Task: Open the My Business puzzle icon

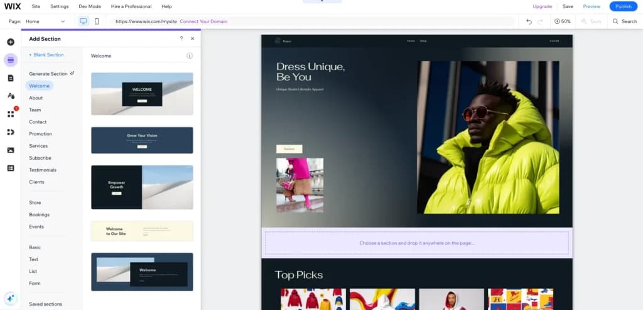Action: (x=11, y=132)
